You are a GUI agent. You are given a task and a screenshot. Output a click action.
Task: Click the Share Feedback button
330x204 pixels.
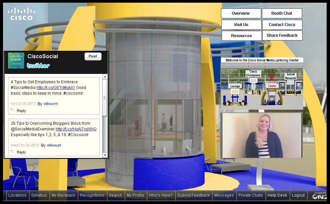click(x=282, y=35)
